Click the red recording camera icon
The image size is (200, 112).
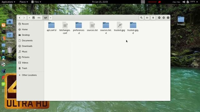point(159,2)
